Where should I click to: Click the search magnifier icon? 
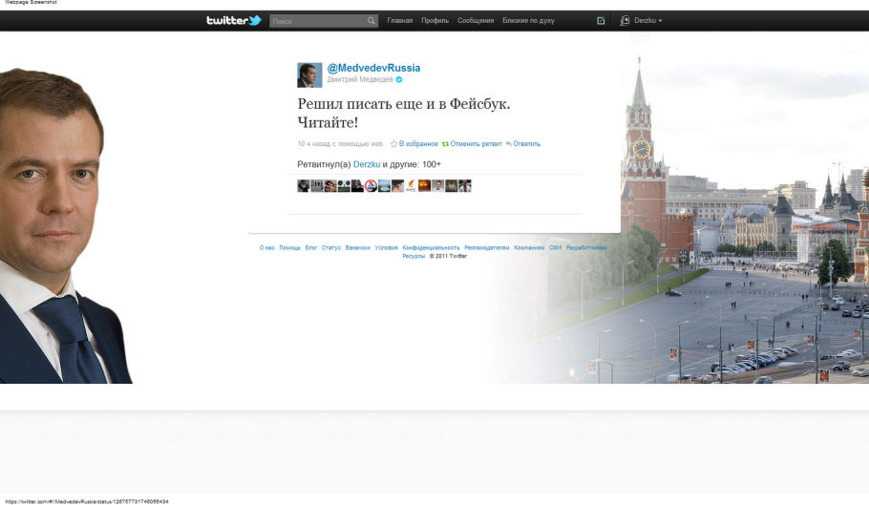pyautogui.click(x=371, y=21)
